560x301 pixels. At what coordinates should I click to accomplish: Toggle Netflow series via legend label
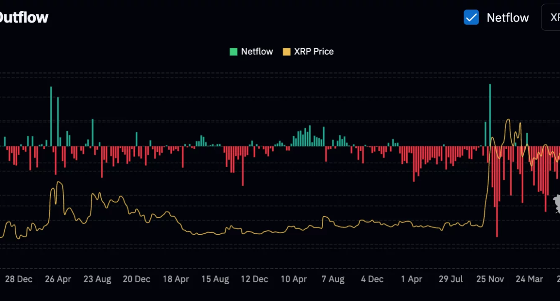(257, 52)
